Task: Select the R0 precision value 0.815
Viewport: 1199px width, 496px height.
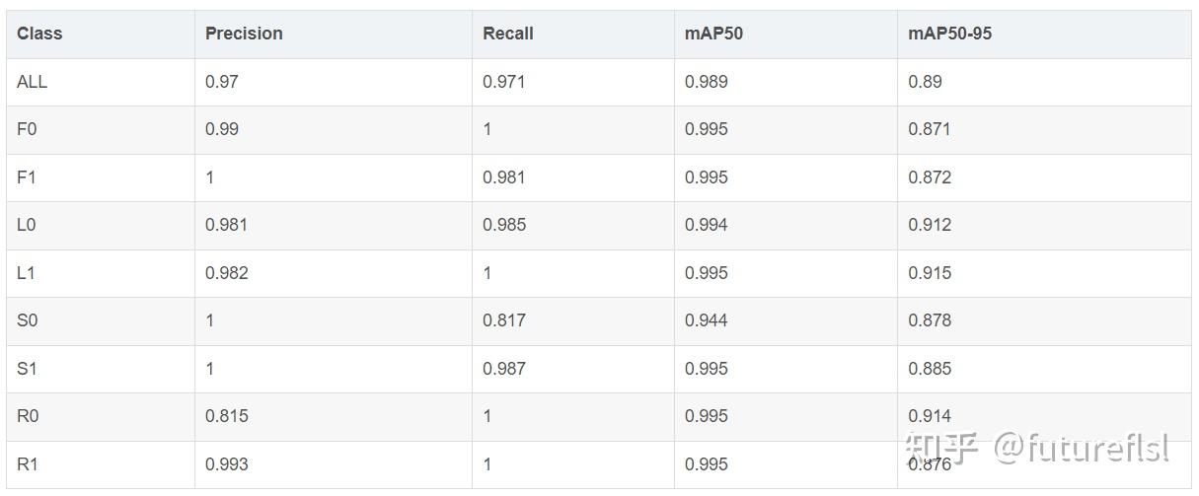Action: click(227, 416)
